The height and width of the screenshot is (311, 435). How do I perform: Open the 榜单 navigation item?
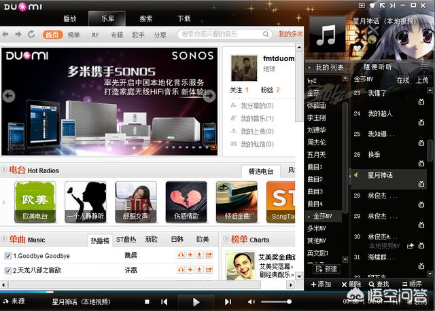74,35
